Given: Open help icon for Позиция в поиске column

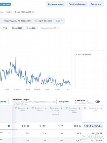Looking at the screenshot, I should click(x=50, y=108).
